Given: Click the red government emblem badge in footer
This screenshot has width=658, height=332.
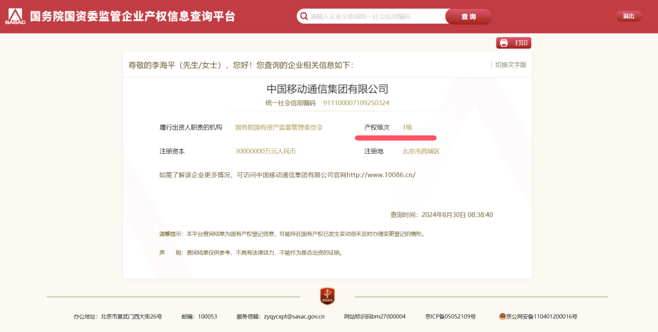Looking at the screenshot, I should click(327, 296).
